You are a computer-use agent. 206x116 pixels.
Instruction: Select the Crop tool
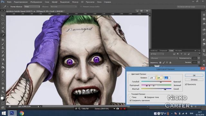tap(3, 32)
